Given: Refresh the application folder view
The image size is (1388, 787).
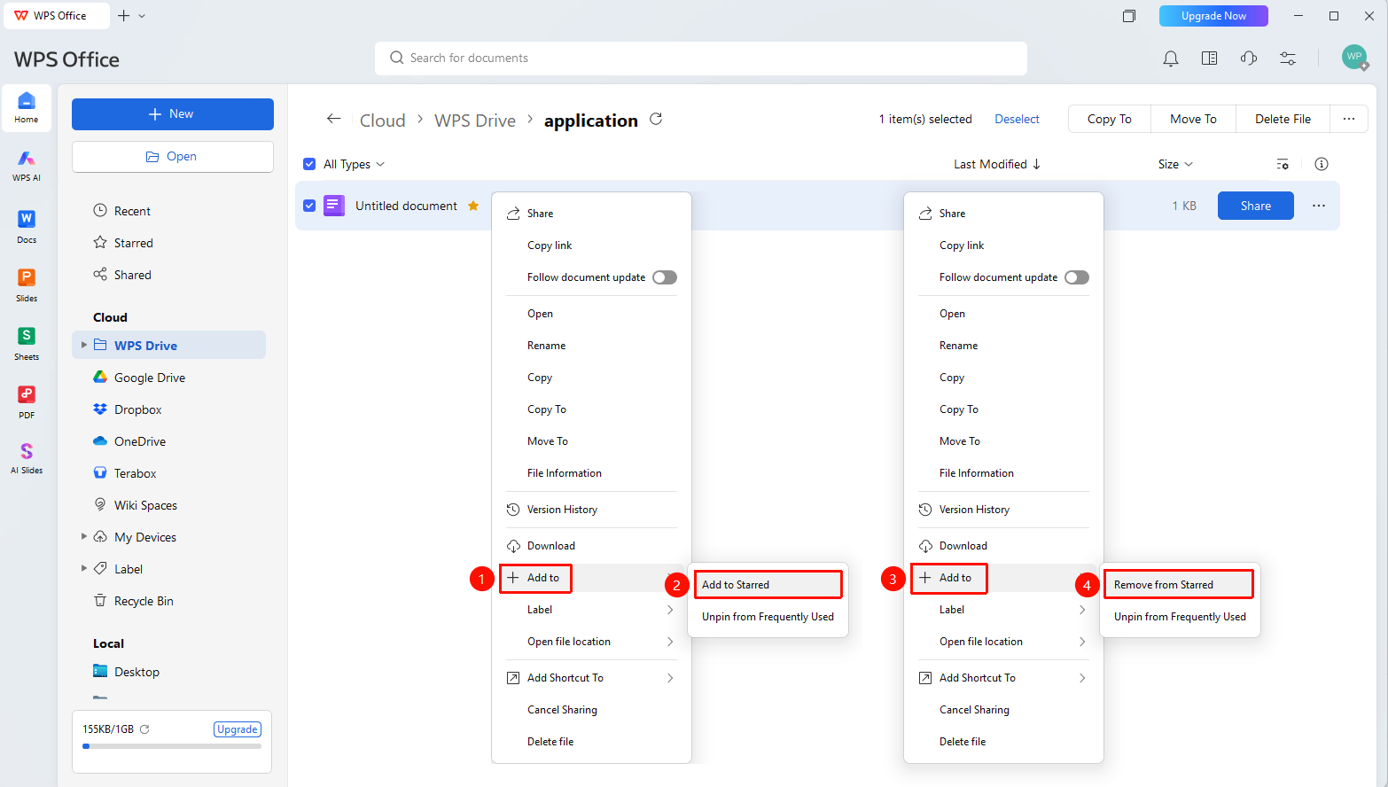Looking at the screenshot, I should (x=656, y=119).
